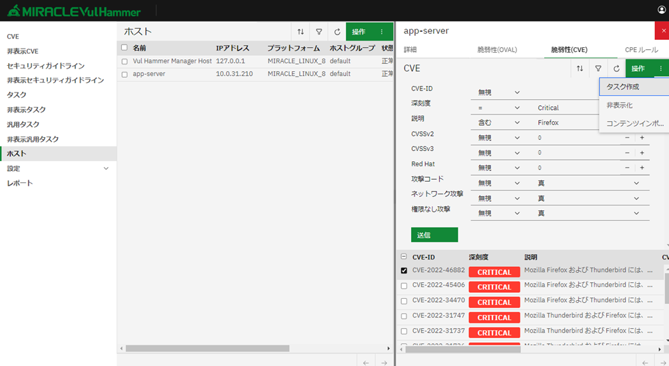
Task: Open the filter icon in host list toolbar
Action: [x=319, y=32]
